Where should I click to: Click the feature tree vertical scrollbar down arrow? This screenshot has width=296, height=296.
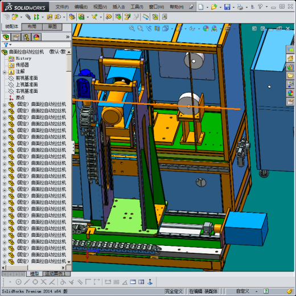click(69, 262)
